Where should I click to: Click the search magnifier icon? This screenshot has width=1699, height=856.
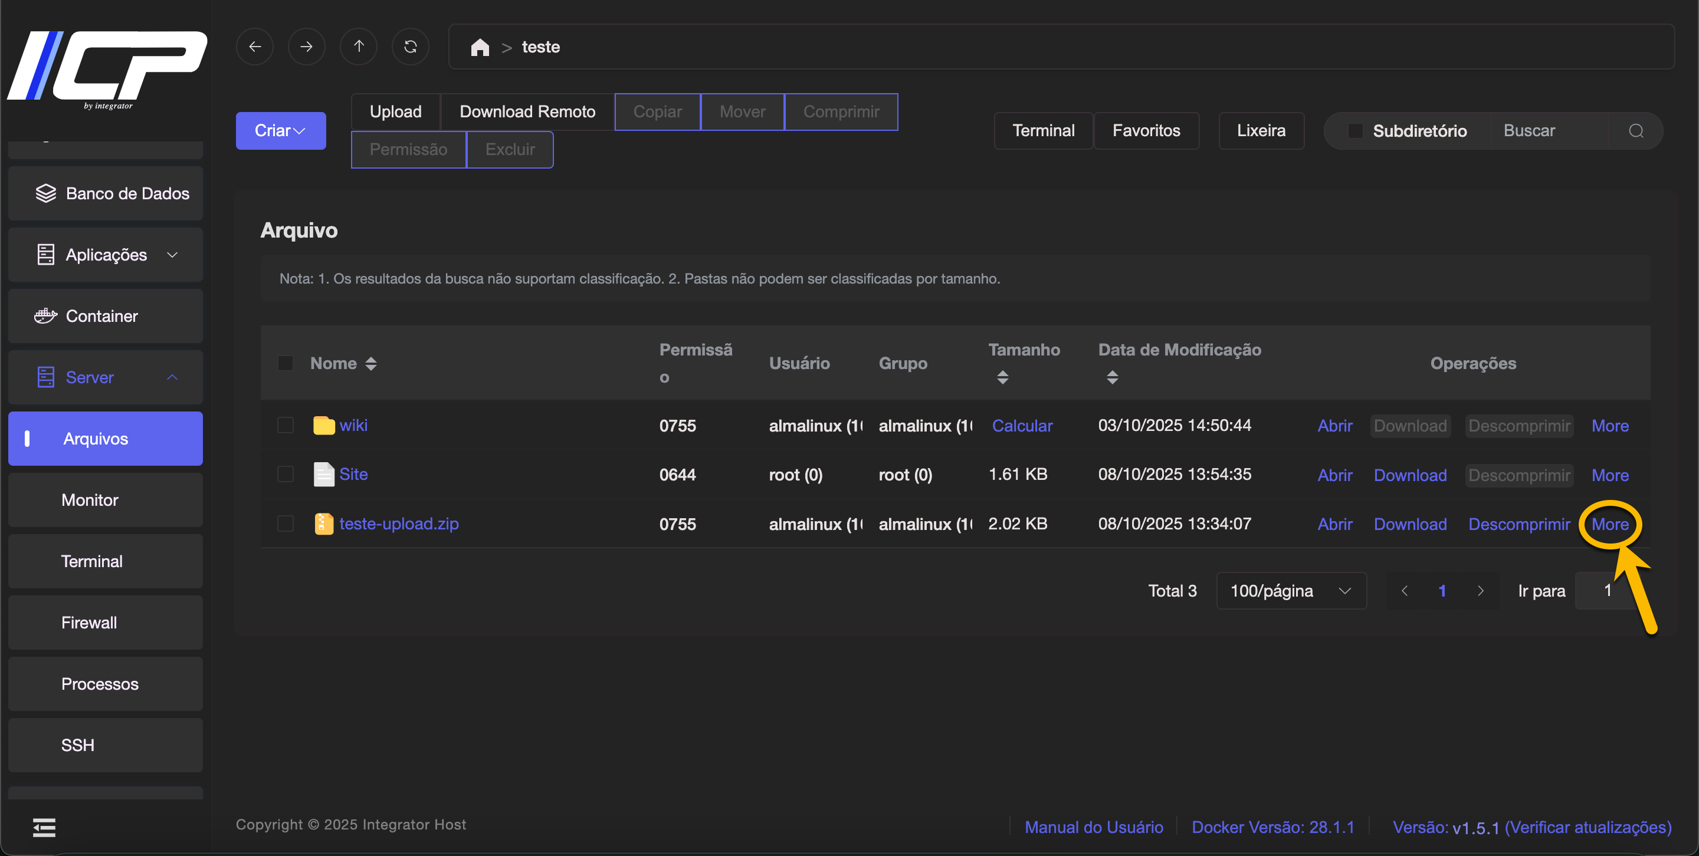point(1636,131)
